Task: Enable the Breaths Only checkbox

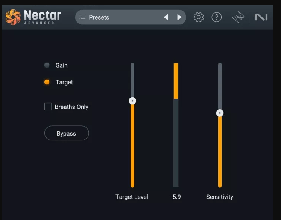Action: [x=48, y=107]
